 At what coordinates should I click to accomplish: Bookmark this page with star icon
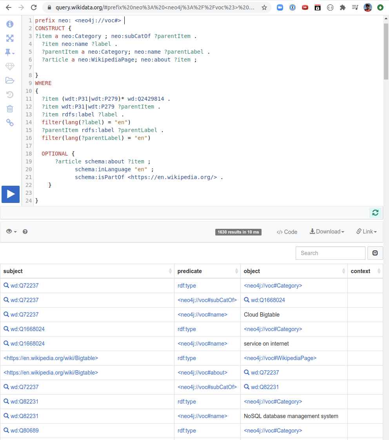[264, 7]
